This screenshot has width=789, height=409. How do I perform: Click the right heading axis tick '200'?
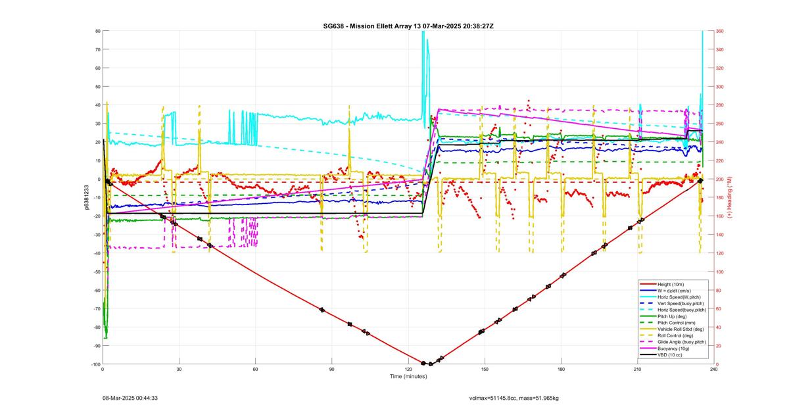[720, 179]
